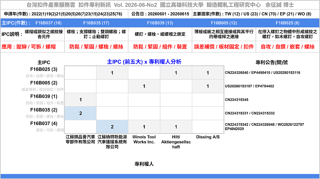The width and height of the screenshot is (320, 179).
Task: Click column label Dissing A/S
Action: click(208, 137)
